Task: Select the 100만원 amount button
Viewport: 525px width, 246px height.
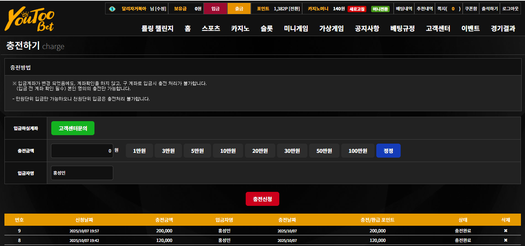Action: pos(358,151)
